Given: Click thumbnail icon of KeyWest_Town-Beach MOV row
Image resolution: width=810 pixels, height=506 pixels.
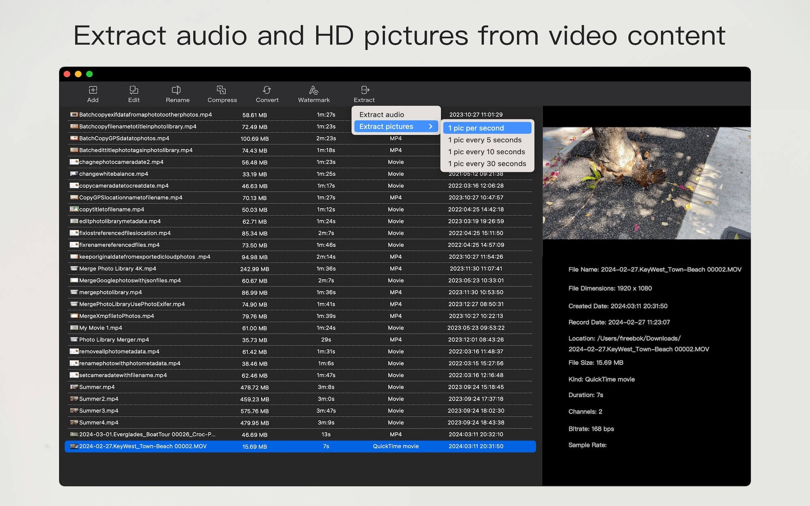Looking at the screenshot, I should [x=74, y=446].
